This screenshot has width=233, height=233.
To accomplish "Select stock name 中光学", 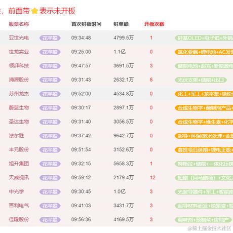I will pos(16,191).
